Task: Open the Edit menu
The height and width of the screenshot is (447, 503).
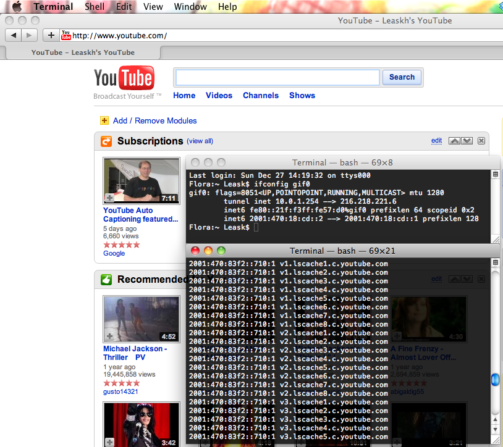Action: point(124,6)
